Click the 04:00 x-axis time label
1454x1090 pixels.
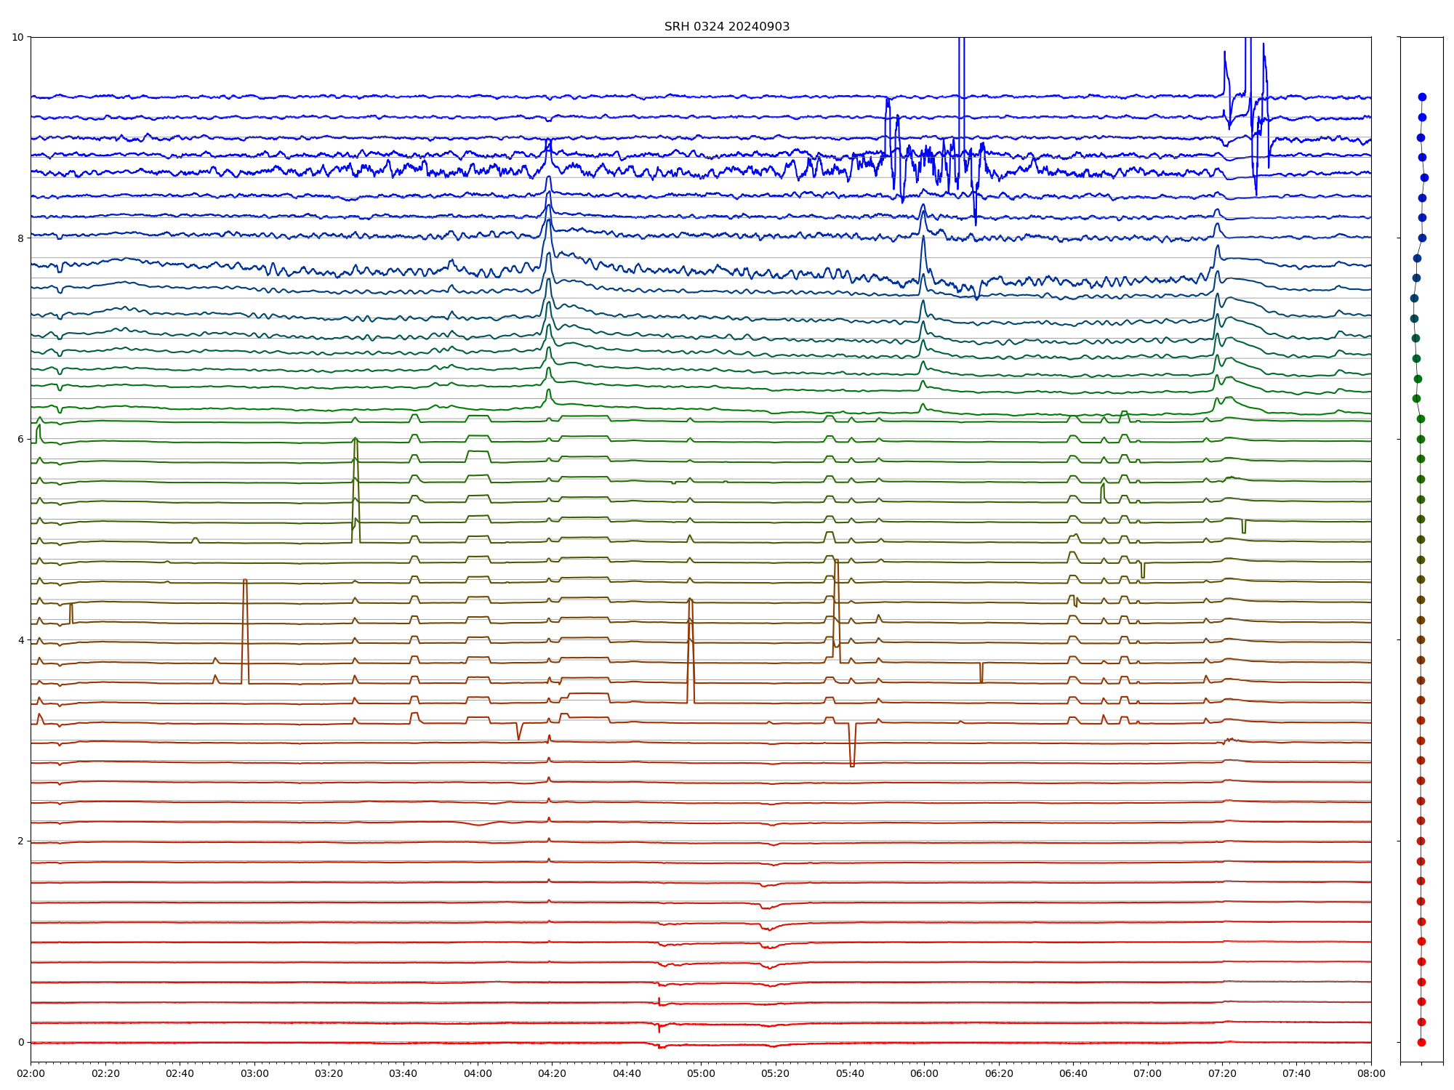pos(478,1073)
